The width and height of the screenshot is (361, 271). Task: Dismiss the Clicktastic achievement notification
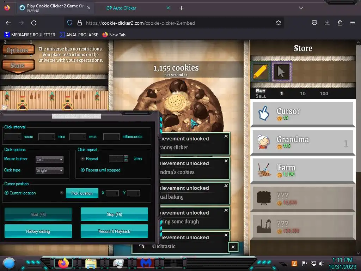(x=226, y=235)
